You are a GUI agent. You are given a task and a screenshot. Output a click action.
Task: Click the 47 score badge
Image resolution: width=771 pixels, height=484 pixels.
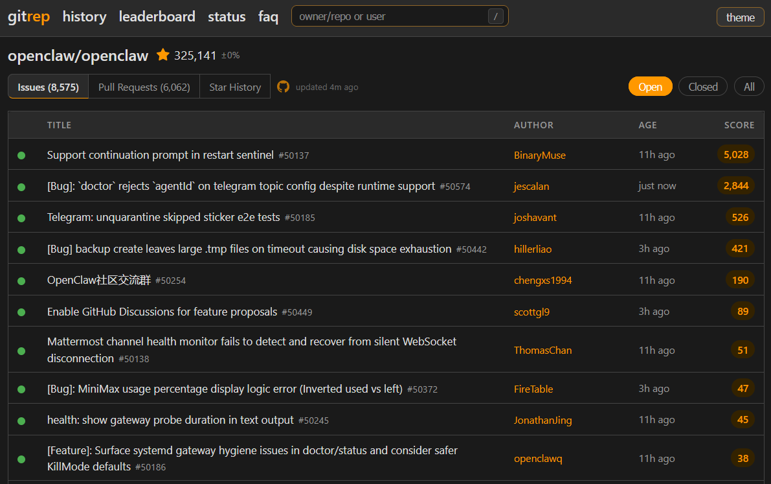coord(743,389)
